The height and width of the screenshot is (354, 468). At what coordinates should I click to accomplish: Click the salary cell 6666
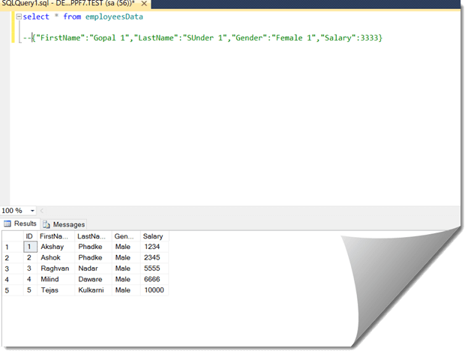coord(154,280)
